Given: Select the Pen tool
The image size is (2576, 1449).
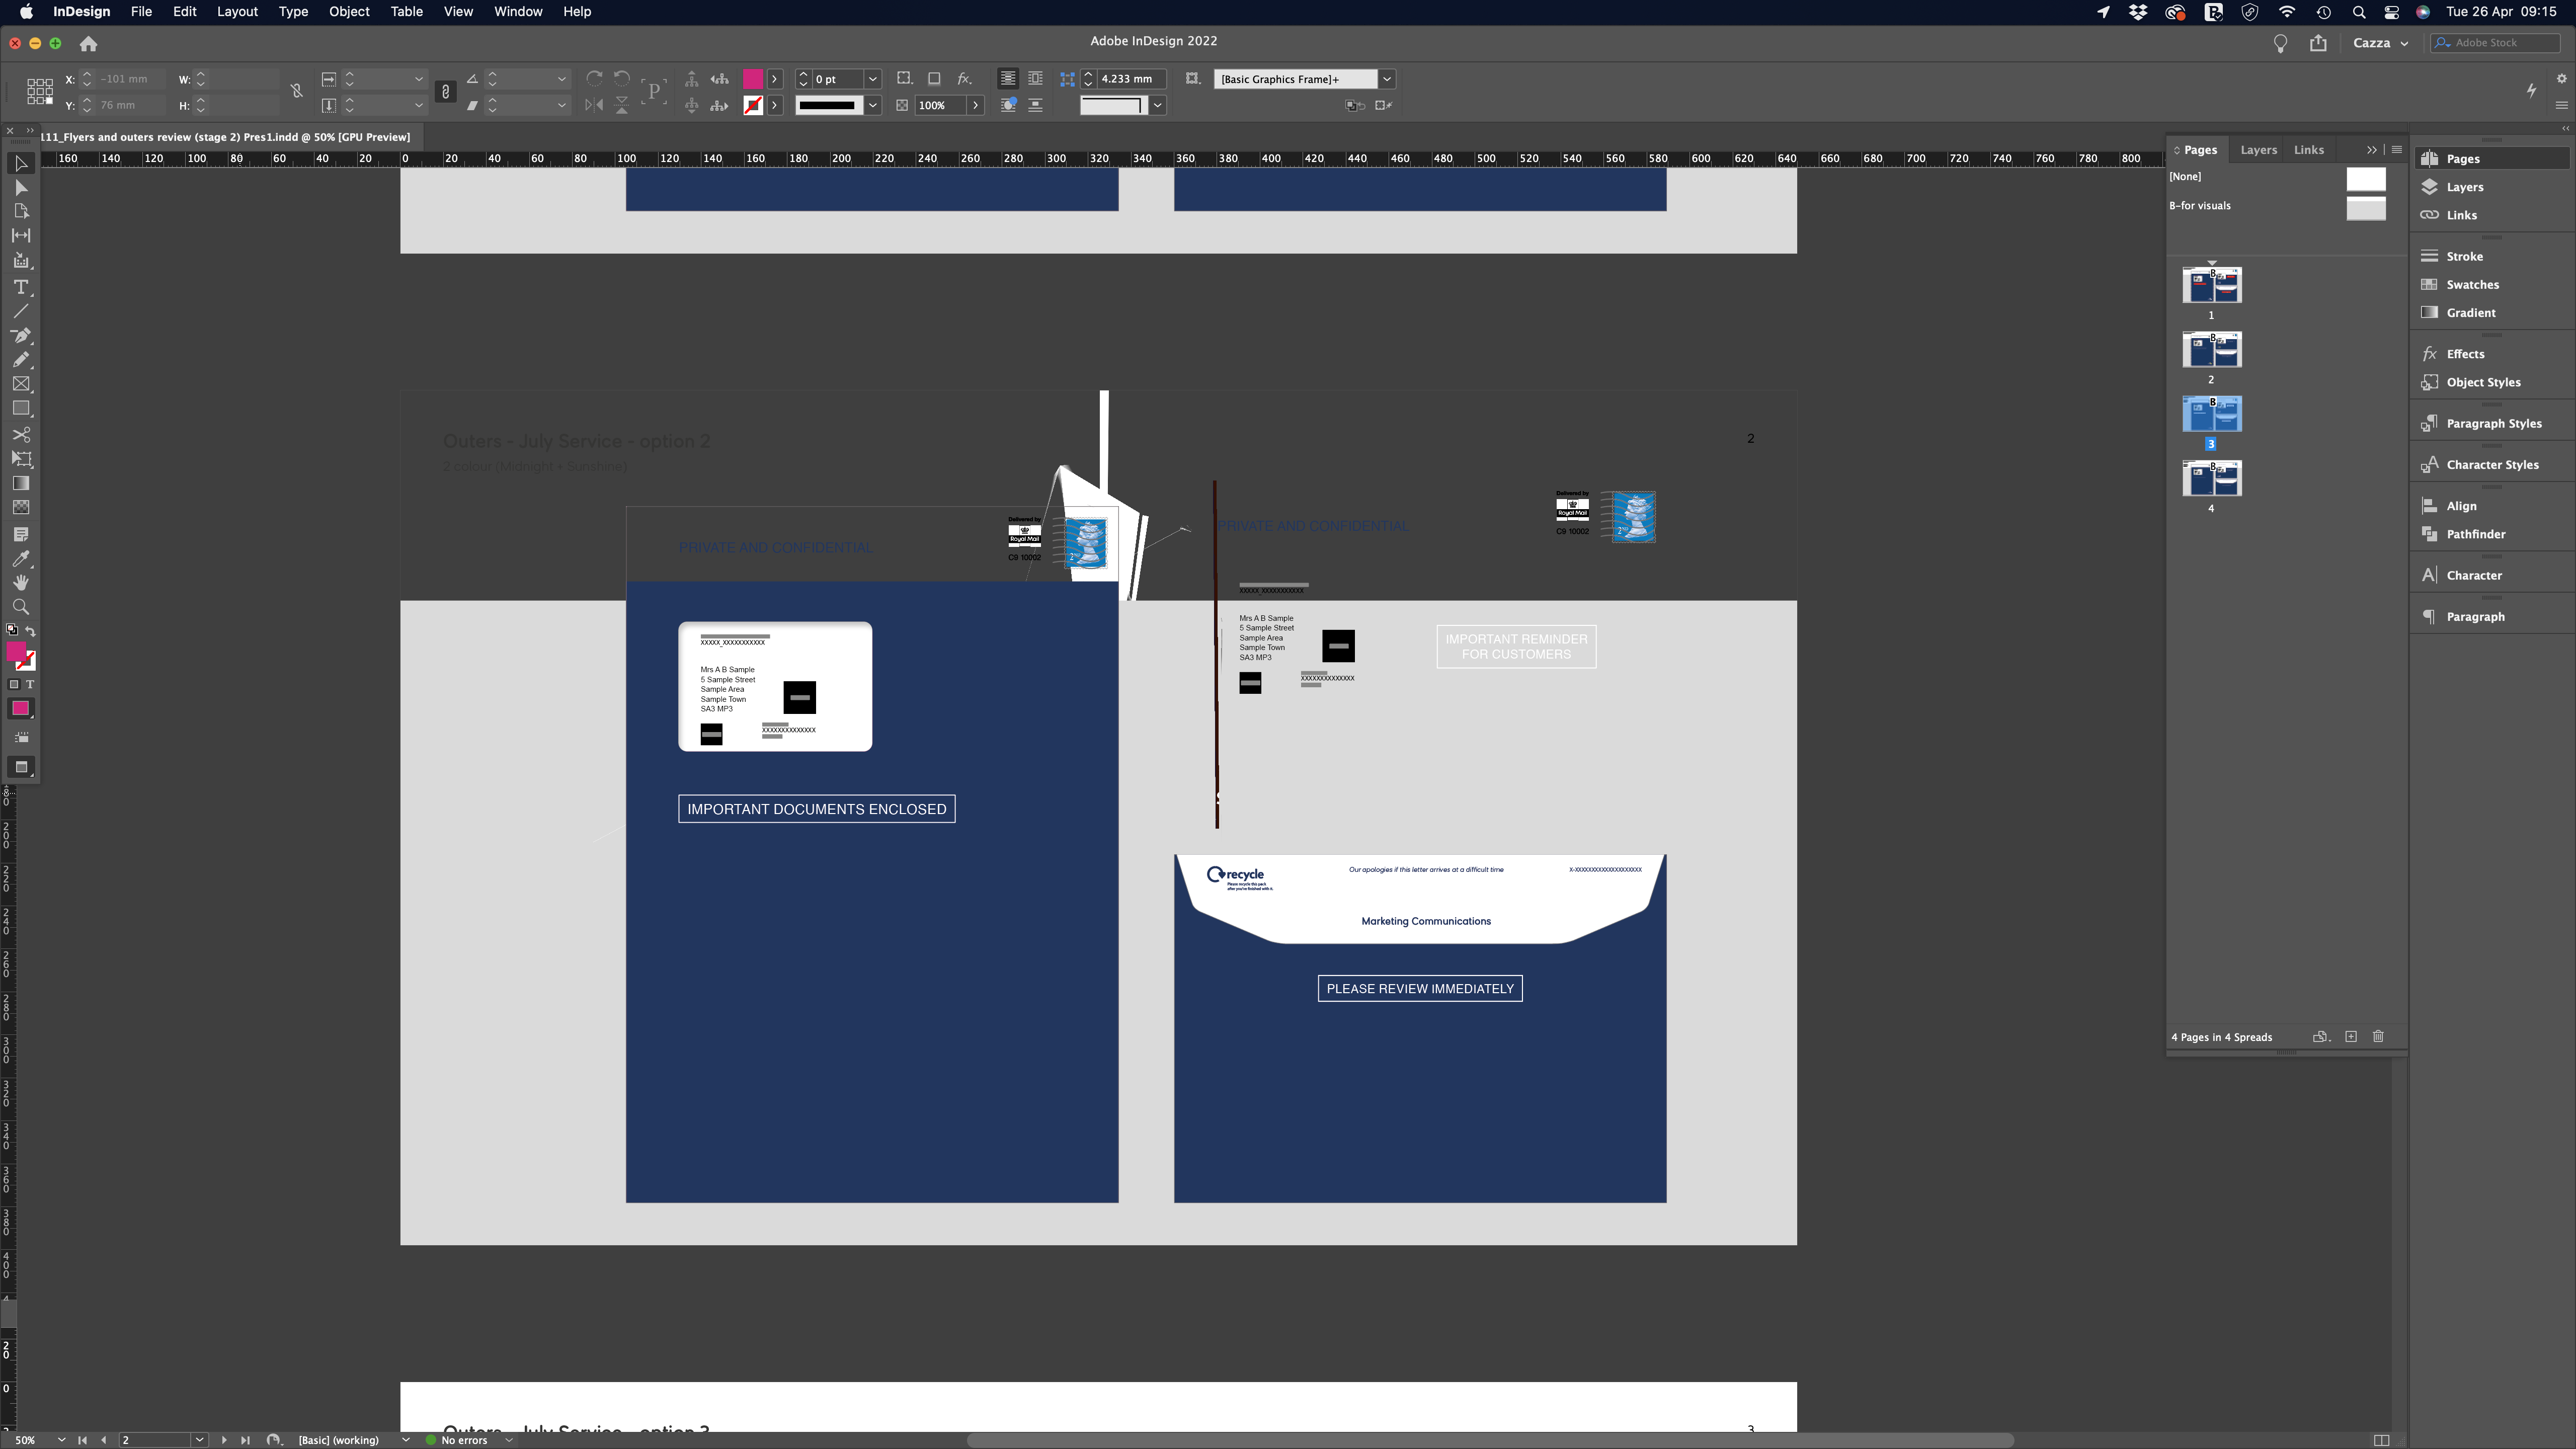Looking at the screenshot, I should [21, 336].
